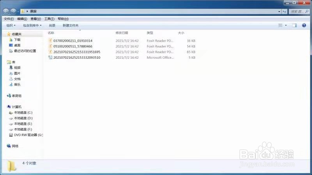Open the 工具(T) menu
The width and height of the screenshot is (312, 175).
coord(49,19)
